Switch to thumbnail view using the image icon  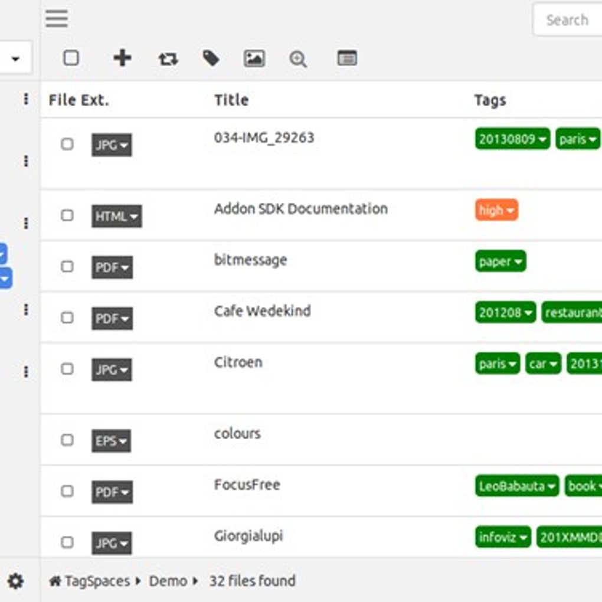tap(254, 58)
